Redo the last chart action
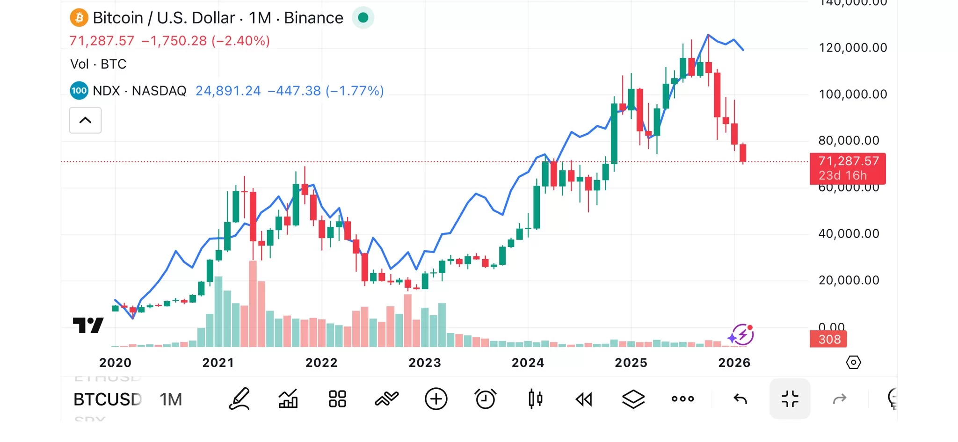Image resolution: width=958 pixels, height=442 pixels. tap(840, 399)
